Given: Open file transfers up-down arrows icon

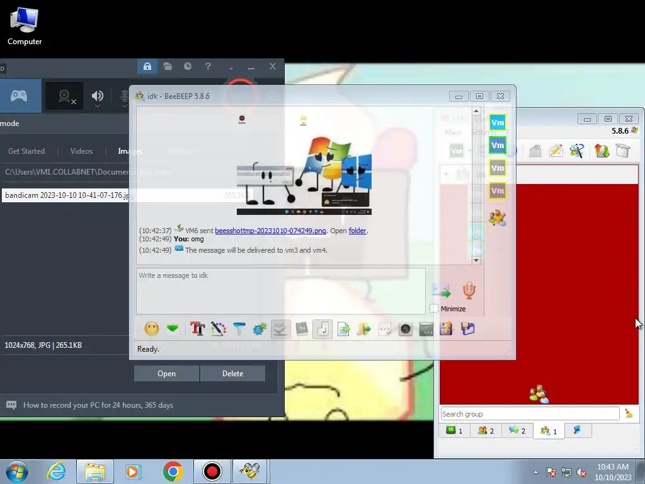Looking at the screenshot, I should pos(602,151).
